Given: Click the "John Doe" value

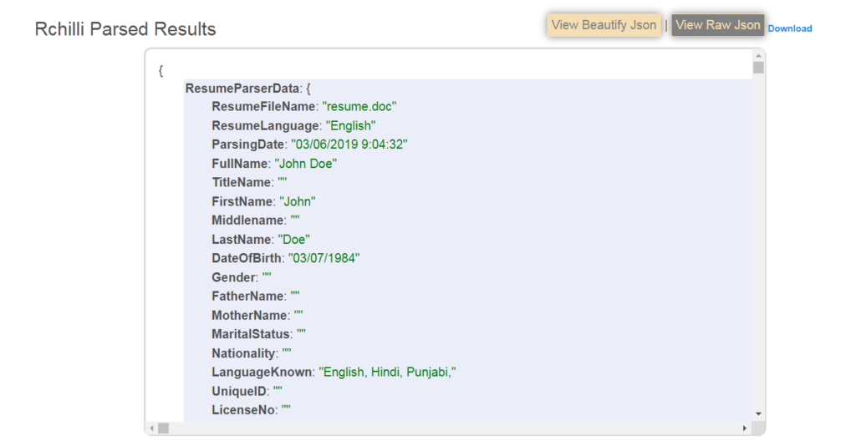Looking at the screenshot, I should point(306,164).
